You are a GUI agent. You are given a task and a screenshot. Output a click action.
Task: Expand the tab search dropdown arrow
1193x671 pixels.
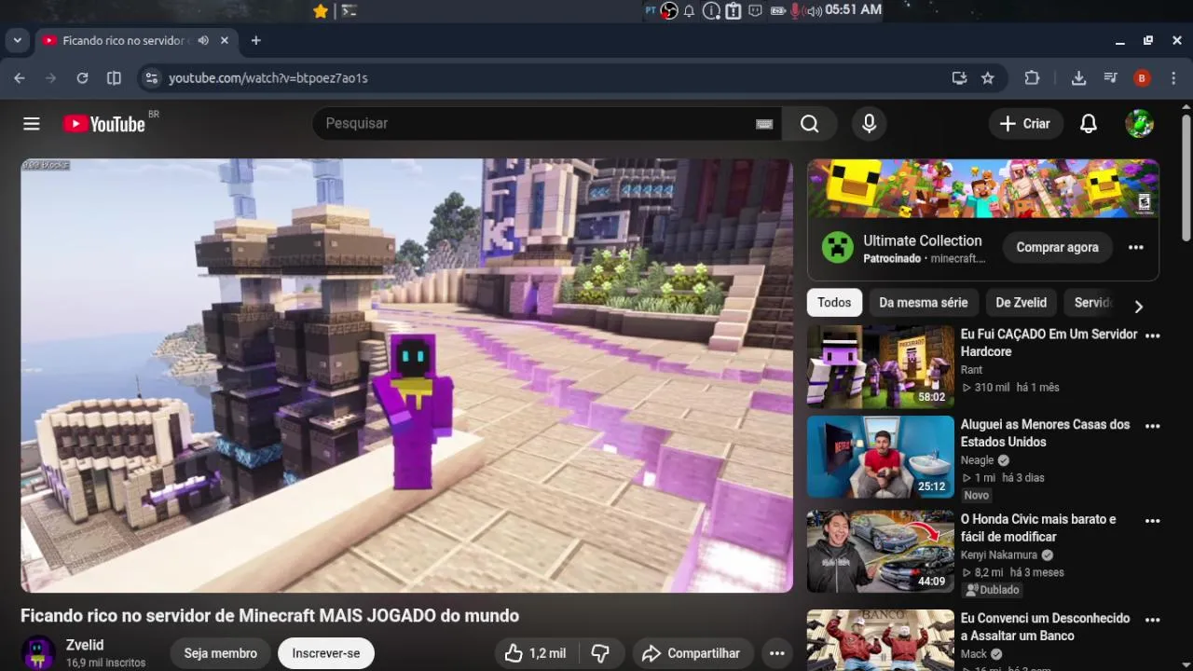tap(17, 41)
